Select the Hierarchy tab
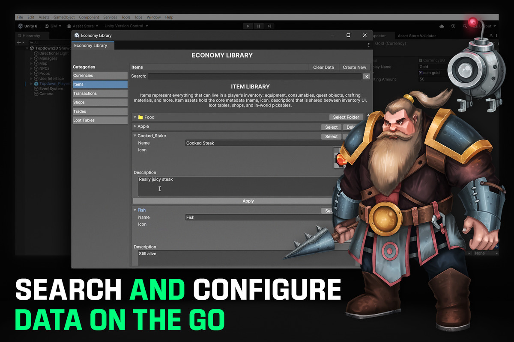Screen dimensions: 514x342 click(32, 36)
